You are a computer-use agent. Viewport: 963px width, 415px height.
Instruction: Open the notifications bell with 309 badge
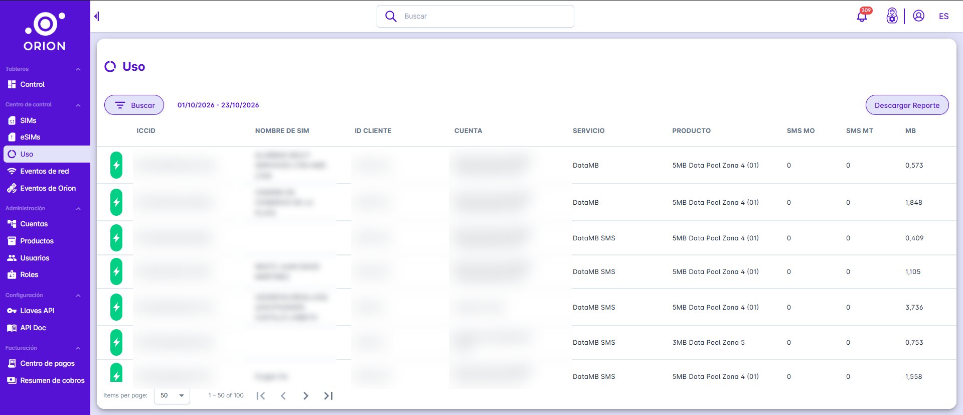tap(863, 16)
